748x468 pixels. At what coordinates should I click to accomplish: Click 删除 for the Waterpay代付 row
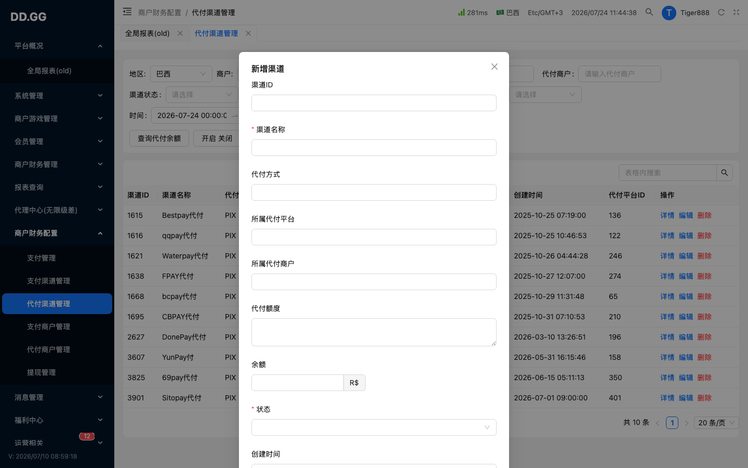point(704,256)
